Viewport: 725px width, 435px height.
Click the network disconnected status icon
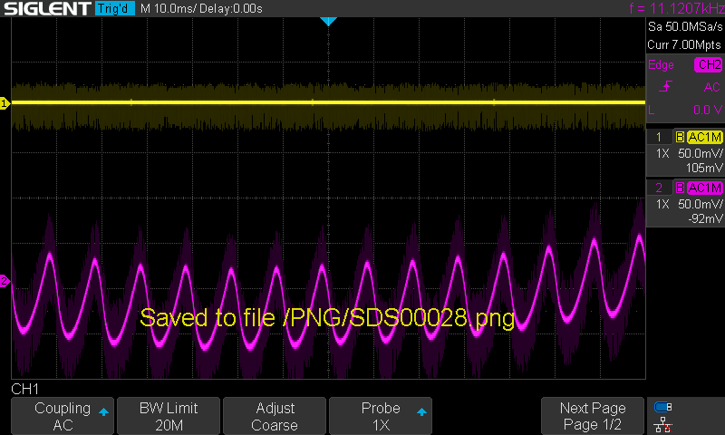663,424
